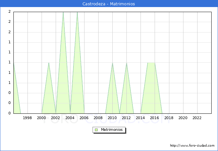Screen dimensions: 218x151
Task: Select the 1998 x-axis label
Action: click(28, 118)
